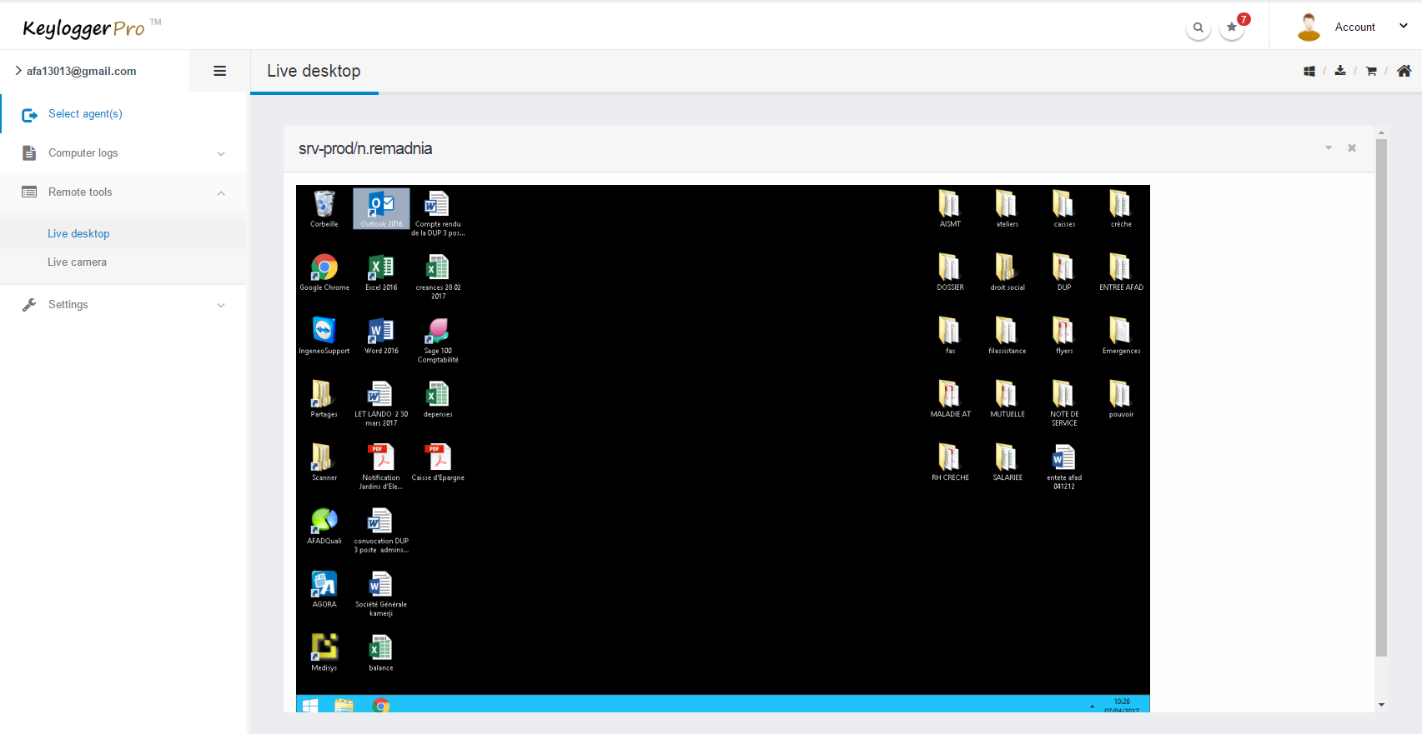Viewport: 1422px width, 734px height.
Task: Click the download icon in breadcrumb bar
Action: click(1340, 71)
